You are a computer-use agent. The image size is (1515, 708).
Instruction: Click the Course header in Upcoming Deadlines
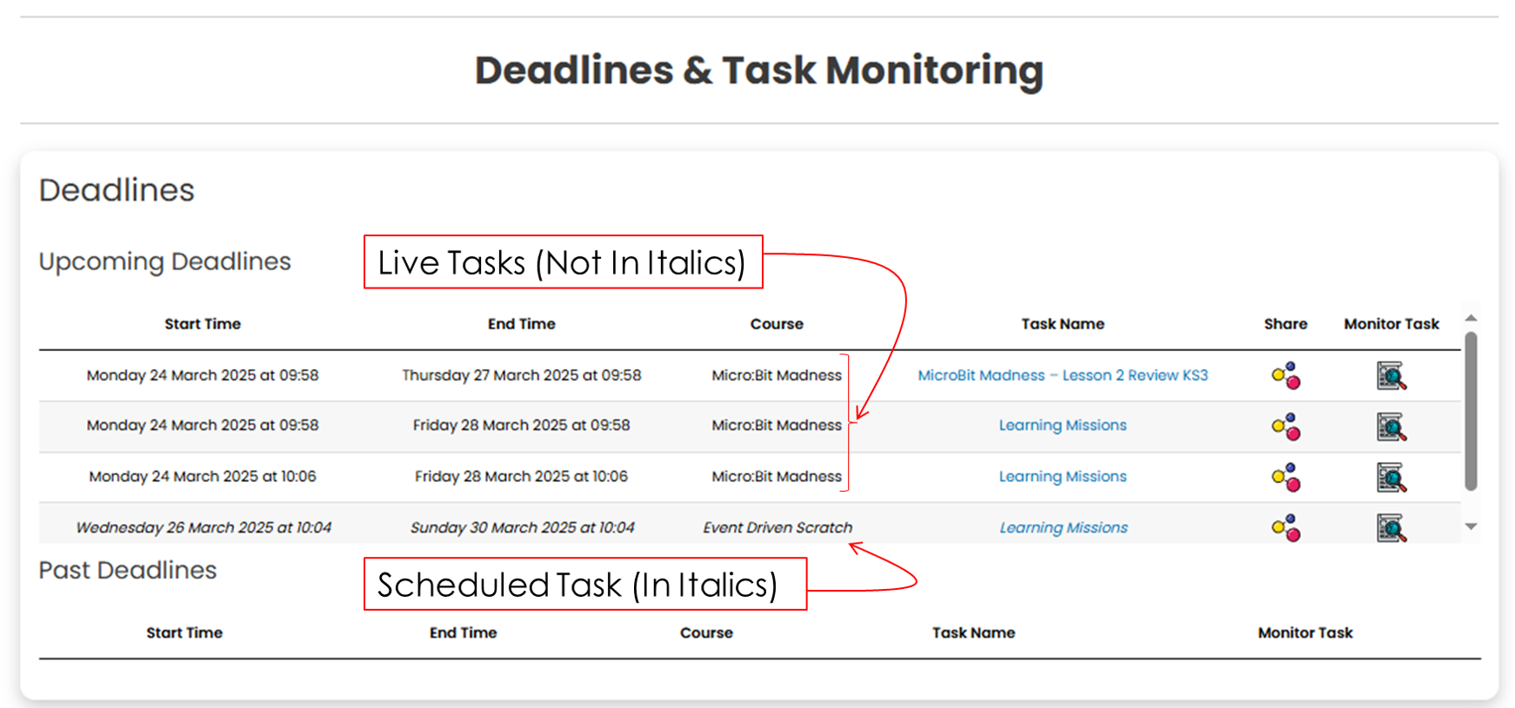tap(777, 324)
